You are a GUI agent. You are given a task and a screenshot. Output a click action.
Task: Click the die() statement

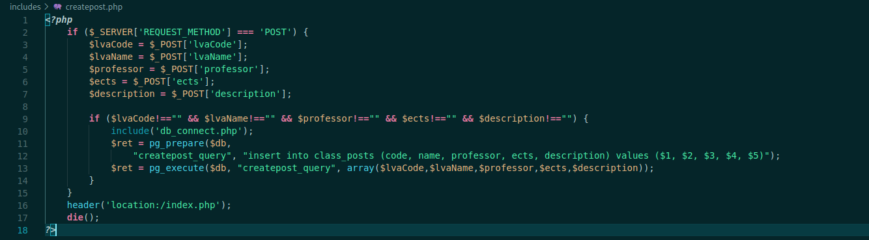(x=83, y=217)
